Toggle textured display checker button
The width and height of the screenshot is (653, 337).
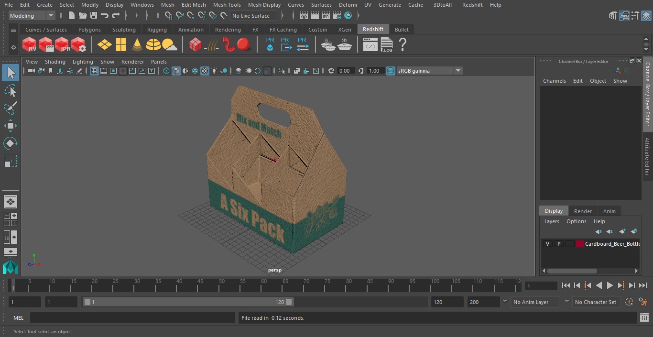[x=205, y=71]
